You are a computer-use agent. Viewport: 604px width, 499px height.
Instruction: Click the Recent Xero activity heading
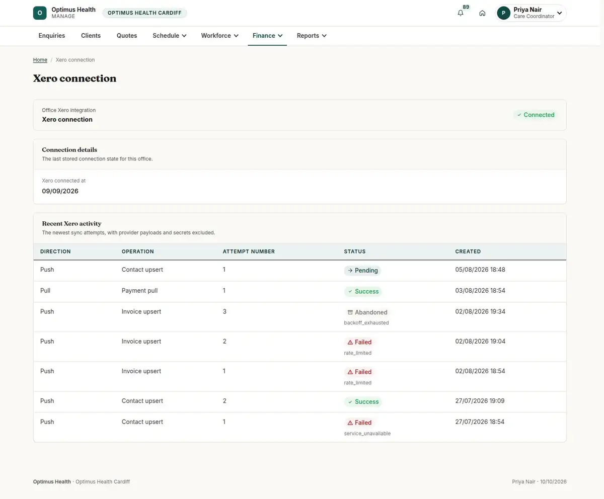click(71, 223)
